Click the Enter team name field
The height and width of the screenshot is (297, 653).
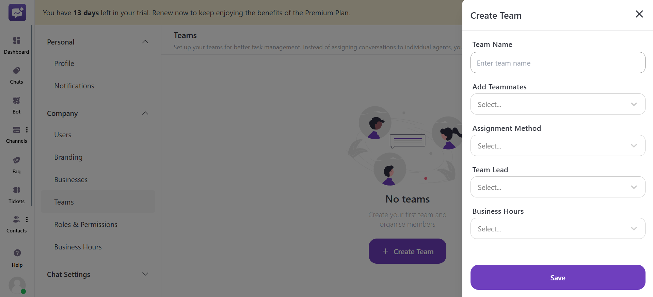557,63
